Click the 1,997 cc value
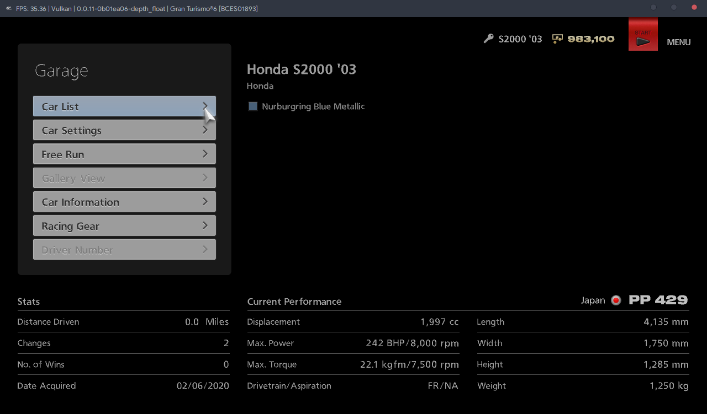Image resolution: width=707 pixels, height=414 pixels. pyautogui.click(x=440, y=322)
